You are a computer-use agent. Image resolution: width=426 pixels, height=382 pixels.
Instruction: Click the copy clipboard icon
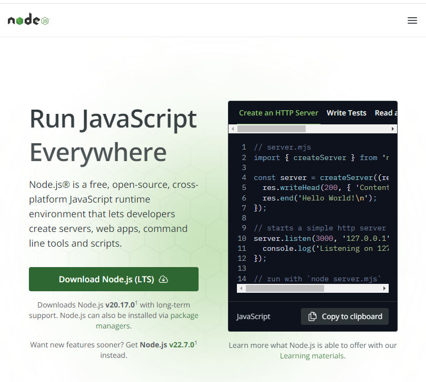tap(313, 316)
